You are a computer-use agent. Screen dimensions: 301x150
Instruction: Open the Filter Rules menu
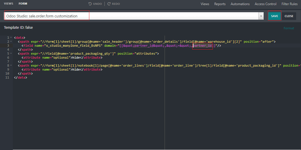pos(290,4)
